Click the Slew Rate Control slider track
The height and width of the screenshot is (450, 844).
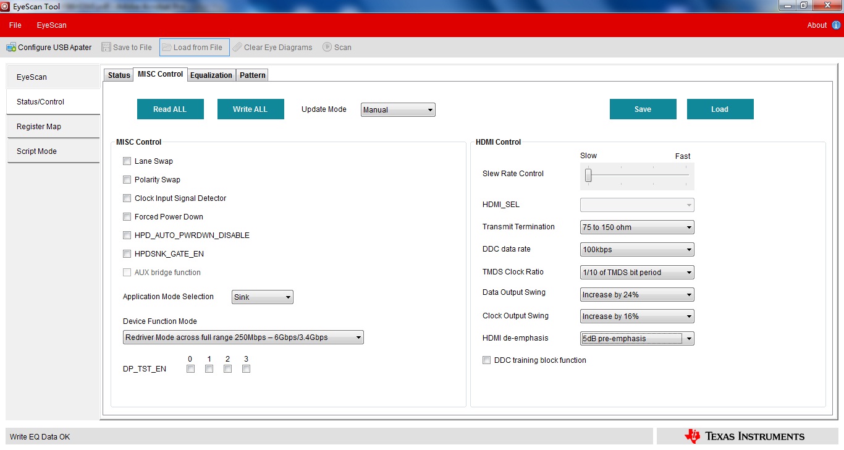point(637,175)
